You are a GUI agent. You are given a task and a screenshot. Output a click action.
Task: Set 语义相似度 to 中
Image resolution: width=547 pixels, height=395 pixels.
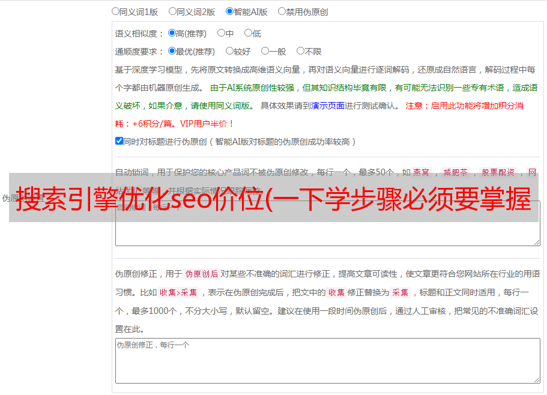click(x=221, y=33)
